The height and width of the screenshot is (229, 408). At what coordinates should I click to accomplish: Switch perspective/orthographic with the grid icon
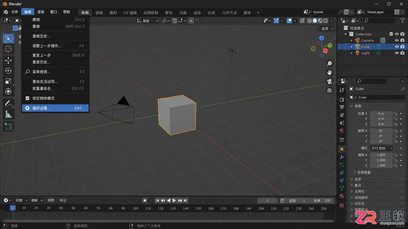click(330, 90)
